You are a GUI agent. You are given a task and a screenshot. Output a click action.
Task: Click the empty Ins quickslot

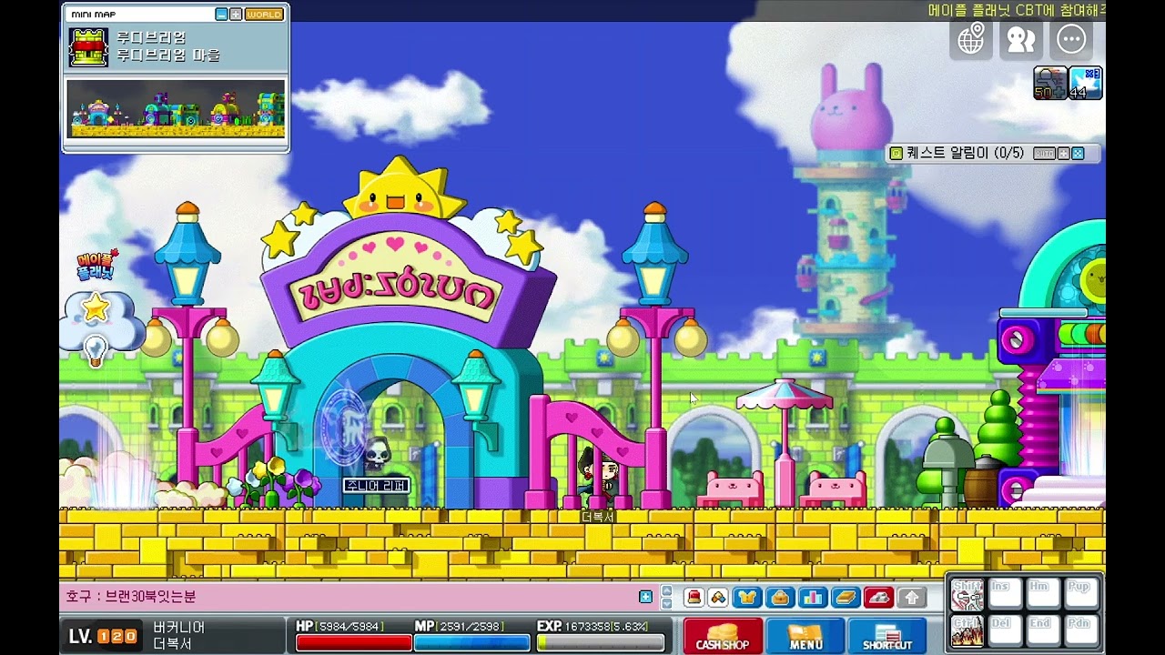[1005, 594]
